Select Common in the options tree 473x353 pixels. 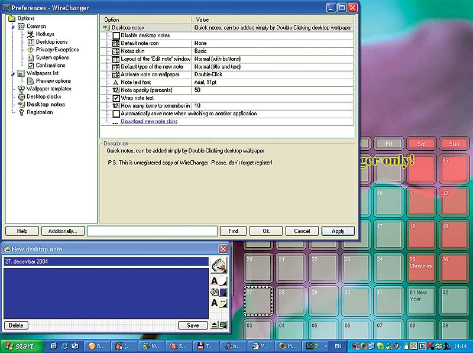coord(36,26)
